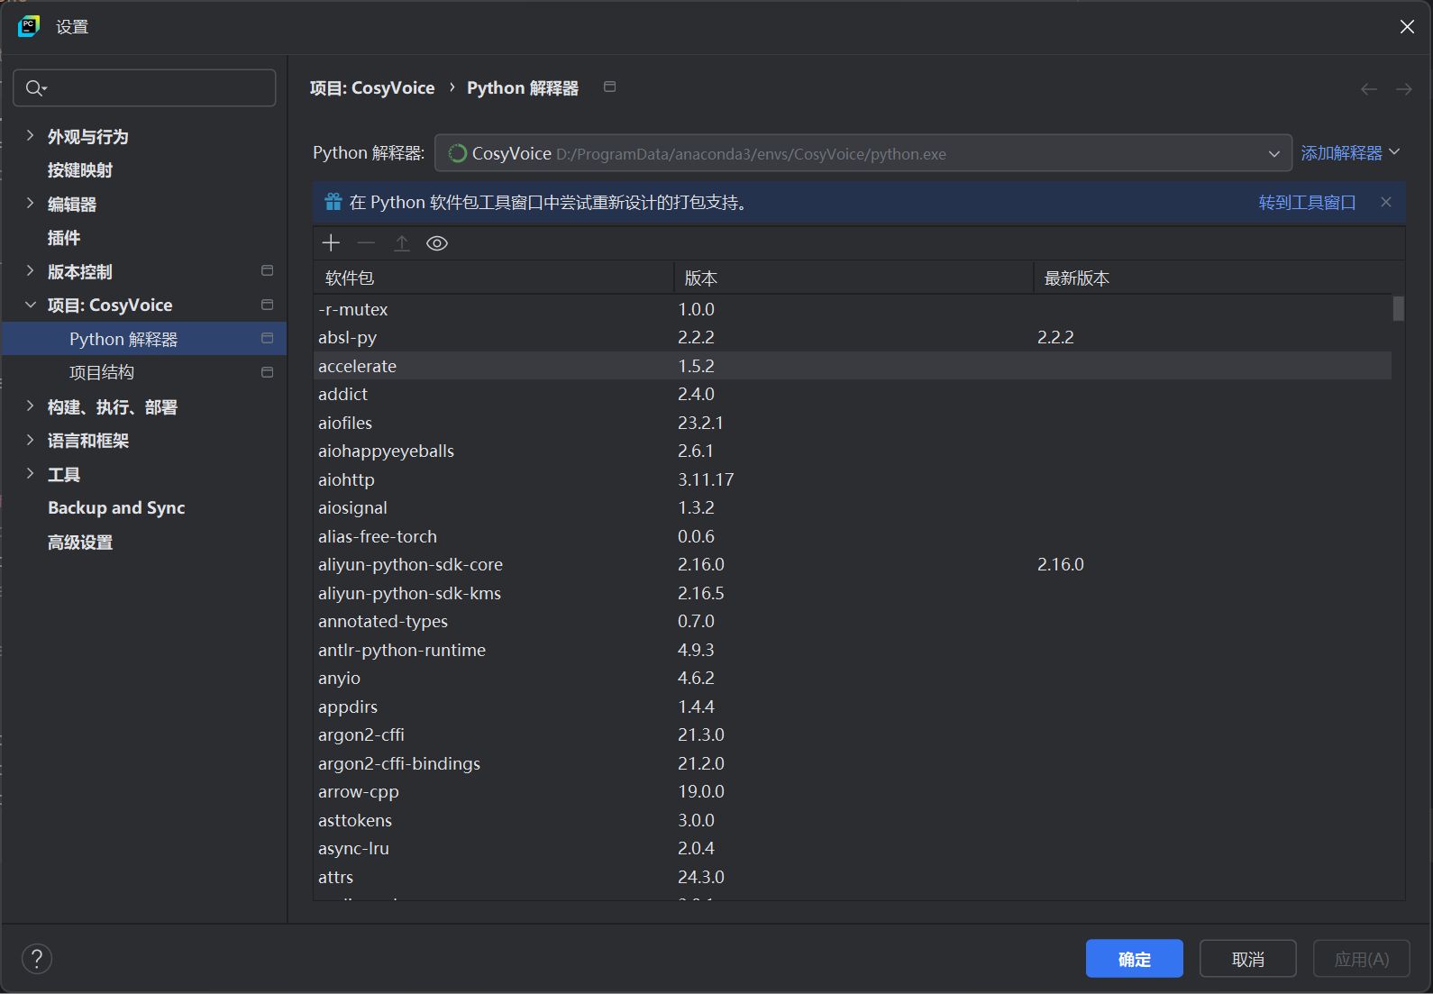The height and width of the screenshot is (994, 1433).
Task: Click the 项目: CosyVoice breadcrumb
Action: coord(371,87)
